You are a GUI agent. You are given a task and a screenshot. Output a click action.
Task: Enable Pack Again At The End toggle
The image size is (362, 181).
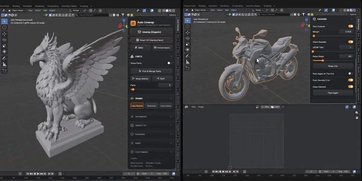click(x=351, y=74)
